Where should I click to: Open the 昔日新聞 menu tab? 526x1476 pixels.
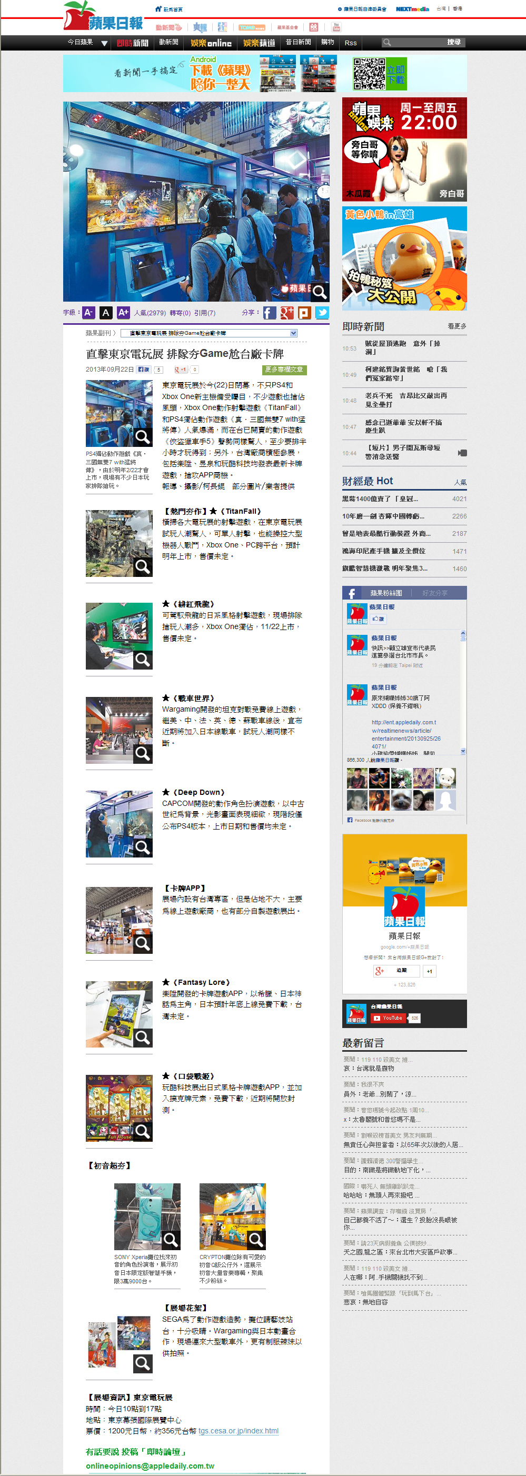tap(298, 43)
